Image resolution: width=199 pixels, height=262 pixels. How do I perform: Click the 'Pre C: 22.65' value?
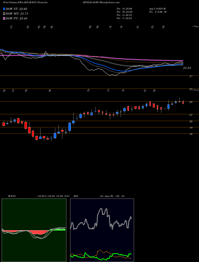(124, 18)
